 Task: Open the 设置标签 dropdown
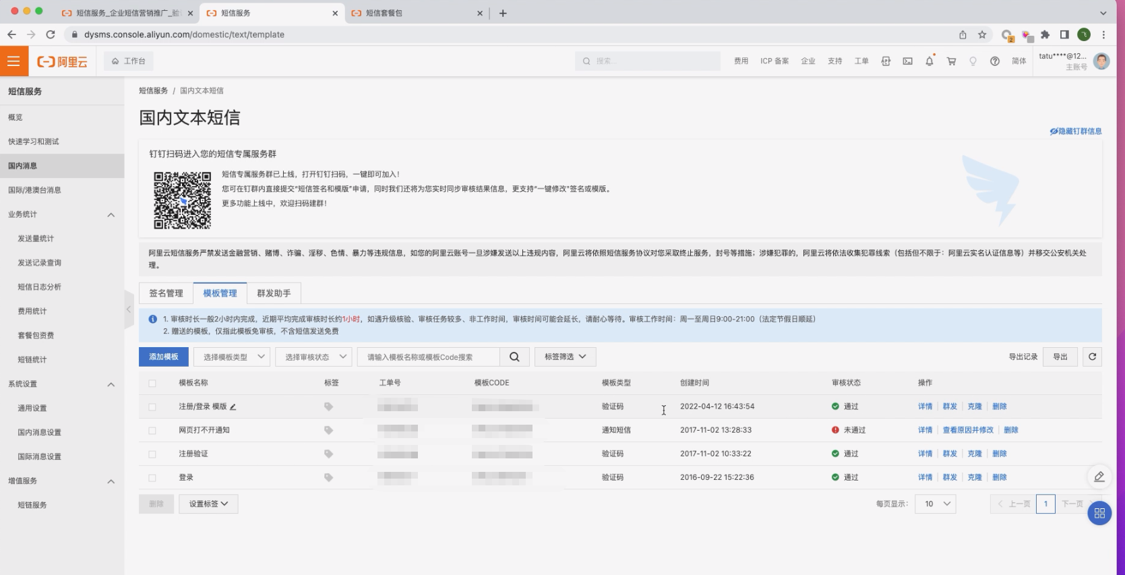(208, 504)
